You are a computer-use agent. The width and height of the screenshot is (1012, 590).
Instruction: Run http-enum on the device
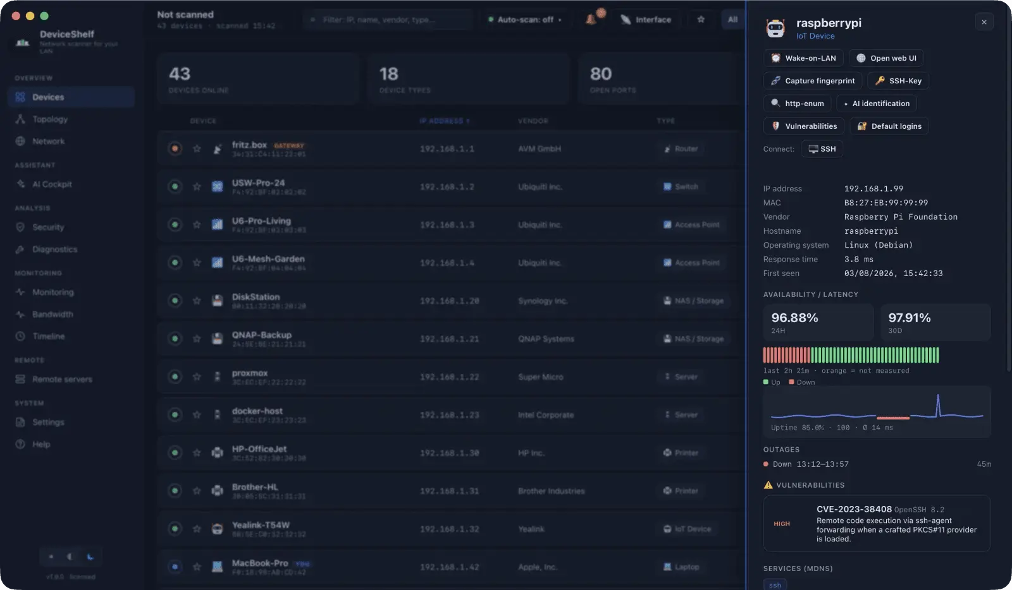(x=797, y=104)
